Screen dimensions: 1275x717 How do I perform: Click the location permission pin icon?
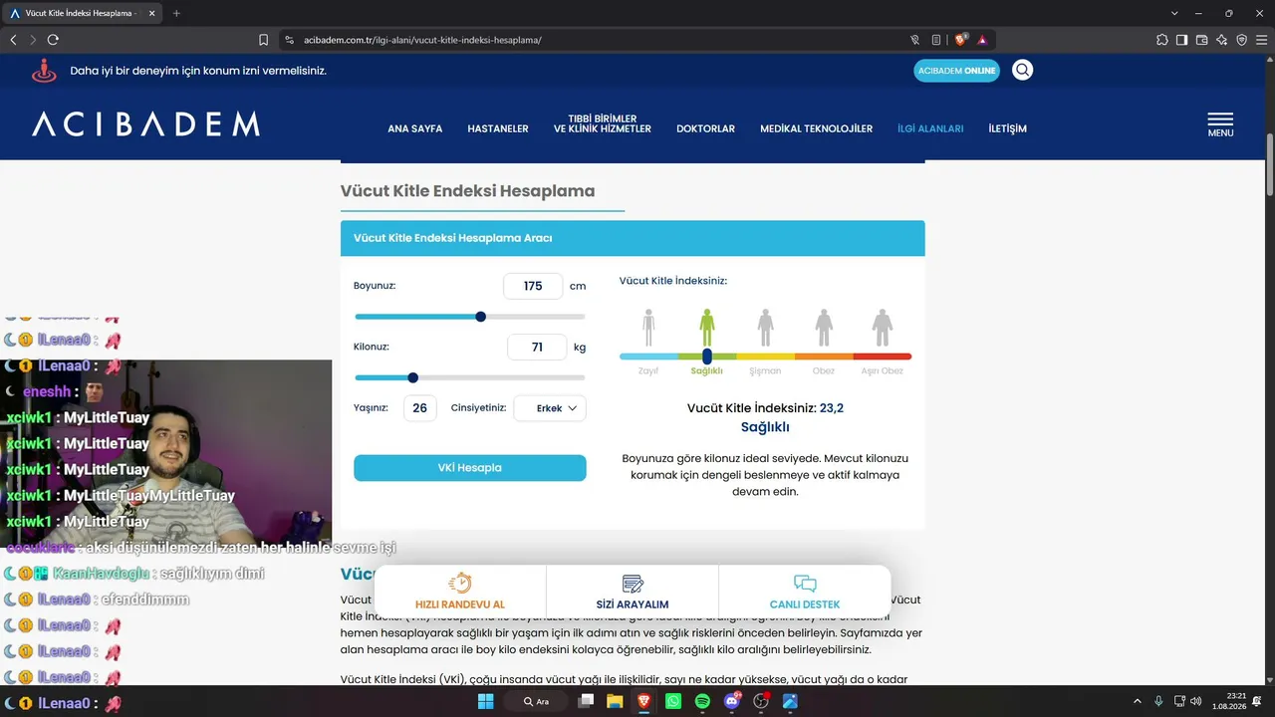[44, 71]
